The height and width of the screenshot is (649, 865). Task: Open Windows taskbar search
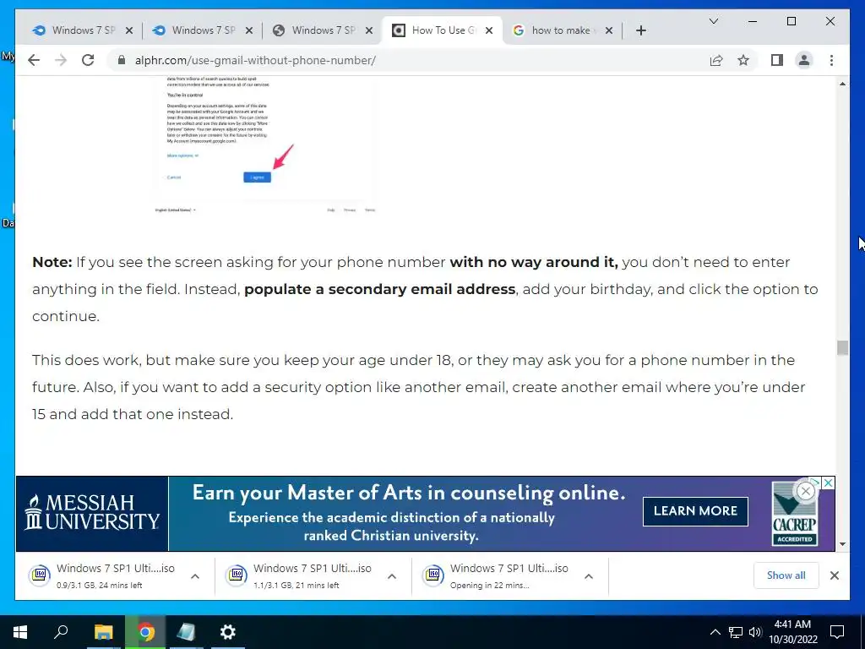pyautogui.click(x=61, y=632)
